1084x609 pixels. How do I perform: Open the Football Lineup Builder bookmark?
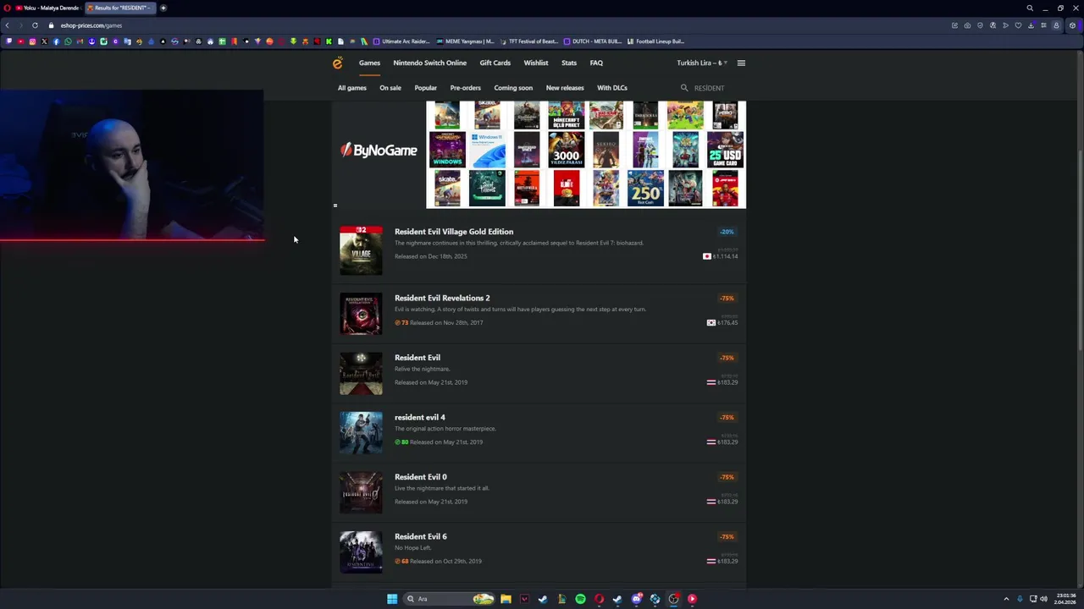click(655, 41)
